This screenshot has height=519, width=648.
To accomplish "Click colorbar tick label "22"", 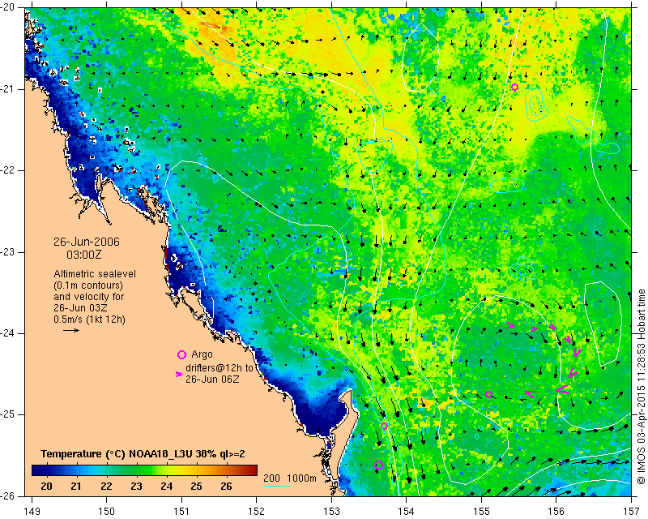I will pyautogui.click(x=106, y=486).
